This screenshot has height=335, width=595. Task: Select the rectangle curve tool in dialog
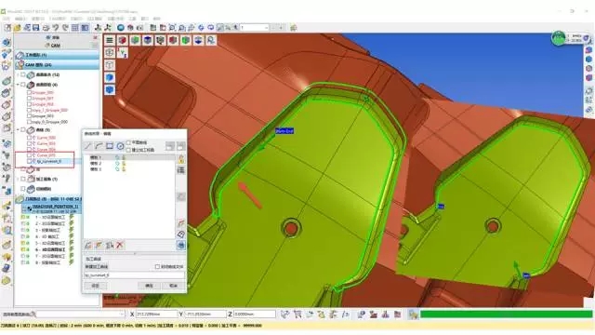tap(110, 146)
